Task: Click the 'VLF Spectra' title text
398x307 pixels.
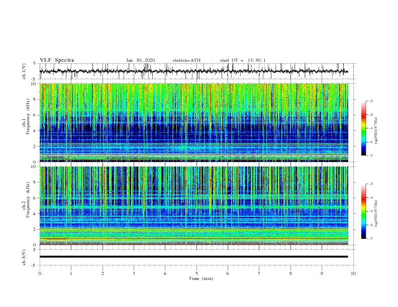Action: point(57,60)
